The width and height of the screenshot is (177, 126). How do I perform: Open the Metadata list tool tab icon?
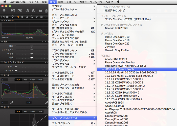point(41,17)
